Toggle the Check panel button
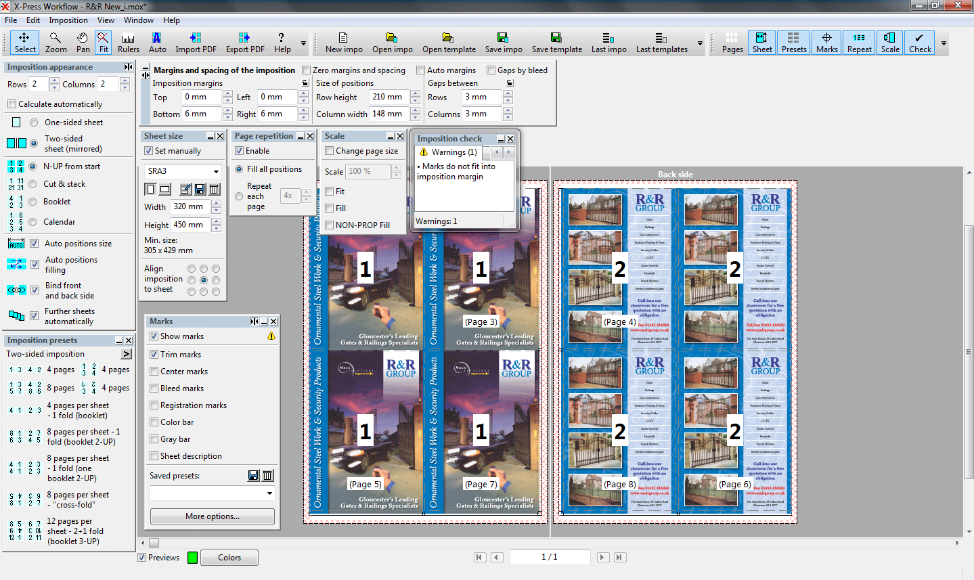This screenshot has width=974, height=580. 920,43
